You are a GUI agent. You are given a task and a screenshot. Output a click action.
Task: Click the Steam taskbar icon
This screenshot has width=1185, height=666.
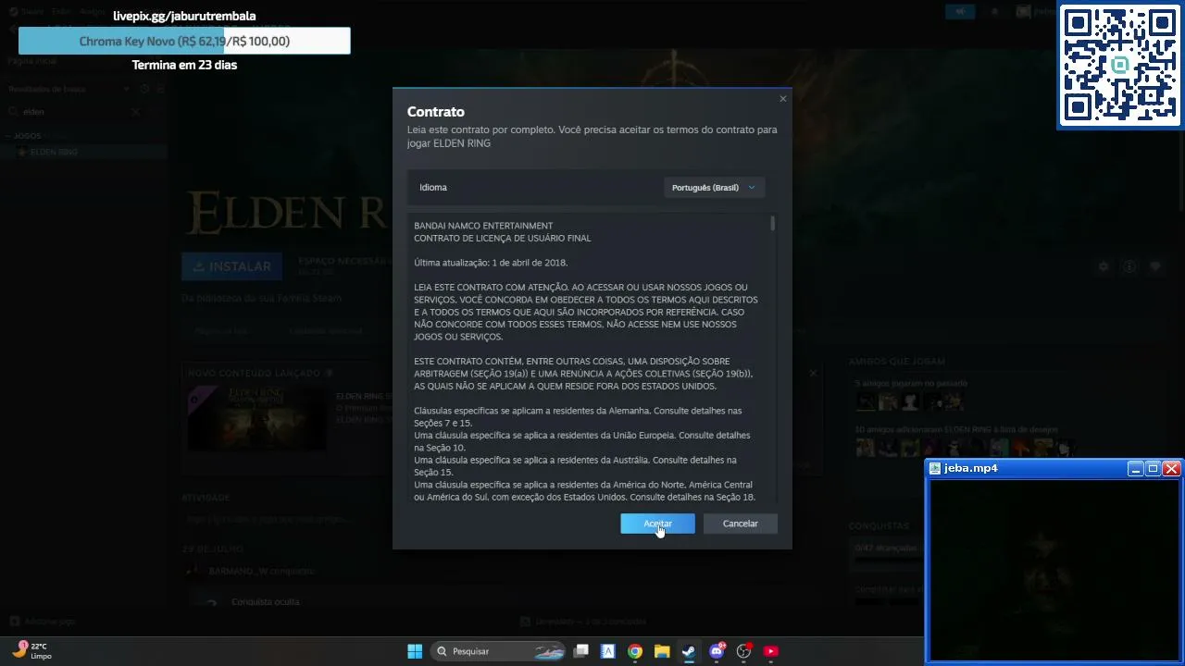[689, 651]
